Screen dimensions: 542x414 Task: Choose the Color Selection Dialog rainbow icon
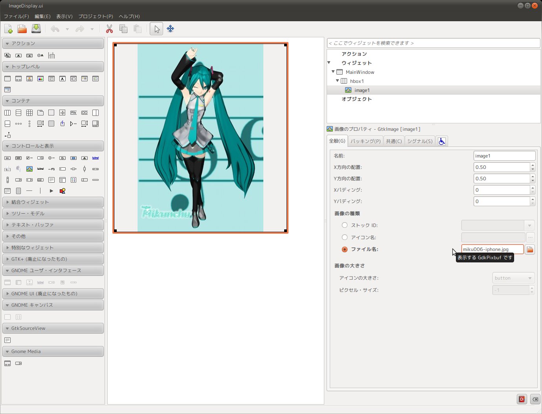coord(40,79)
